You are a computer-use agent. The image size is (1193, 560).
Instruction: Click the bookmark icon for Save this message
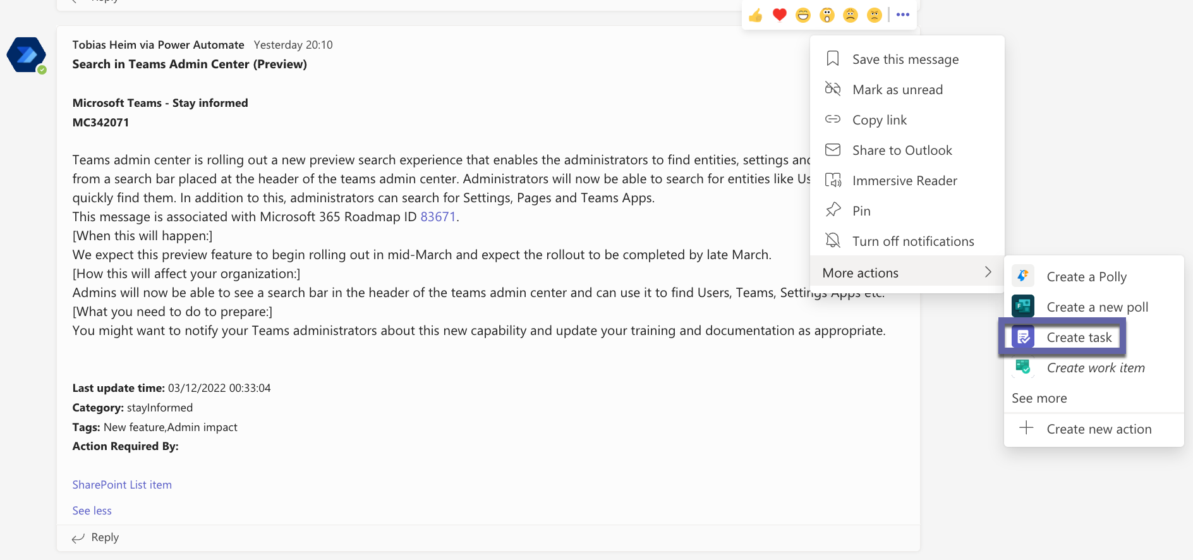pyautogui.click(x=833, y=59)
